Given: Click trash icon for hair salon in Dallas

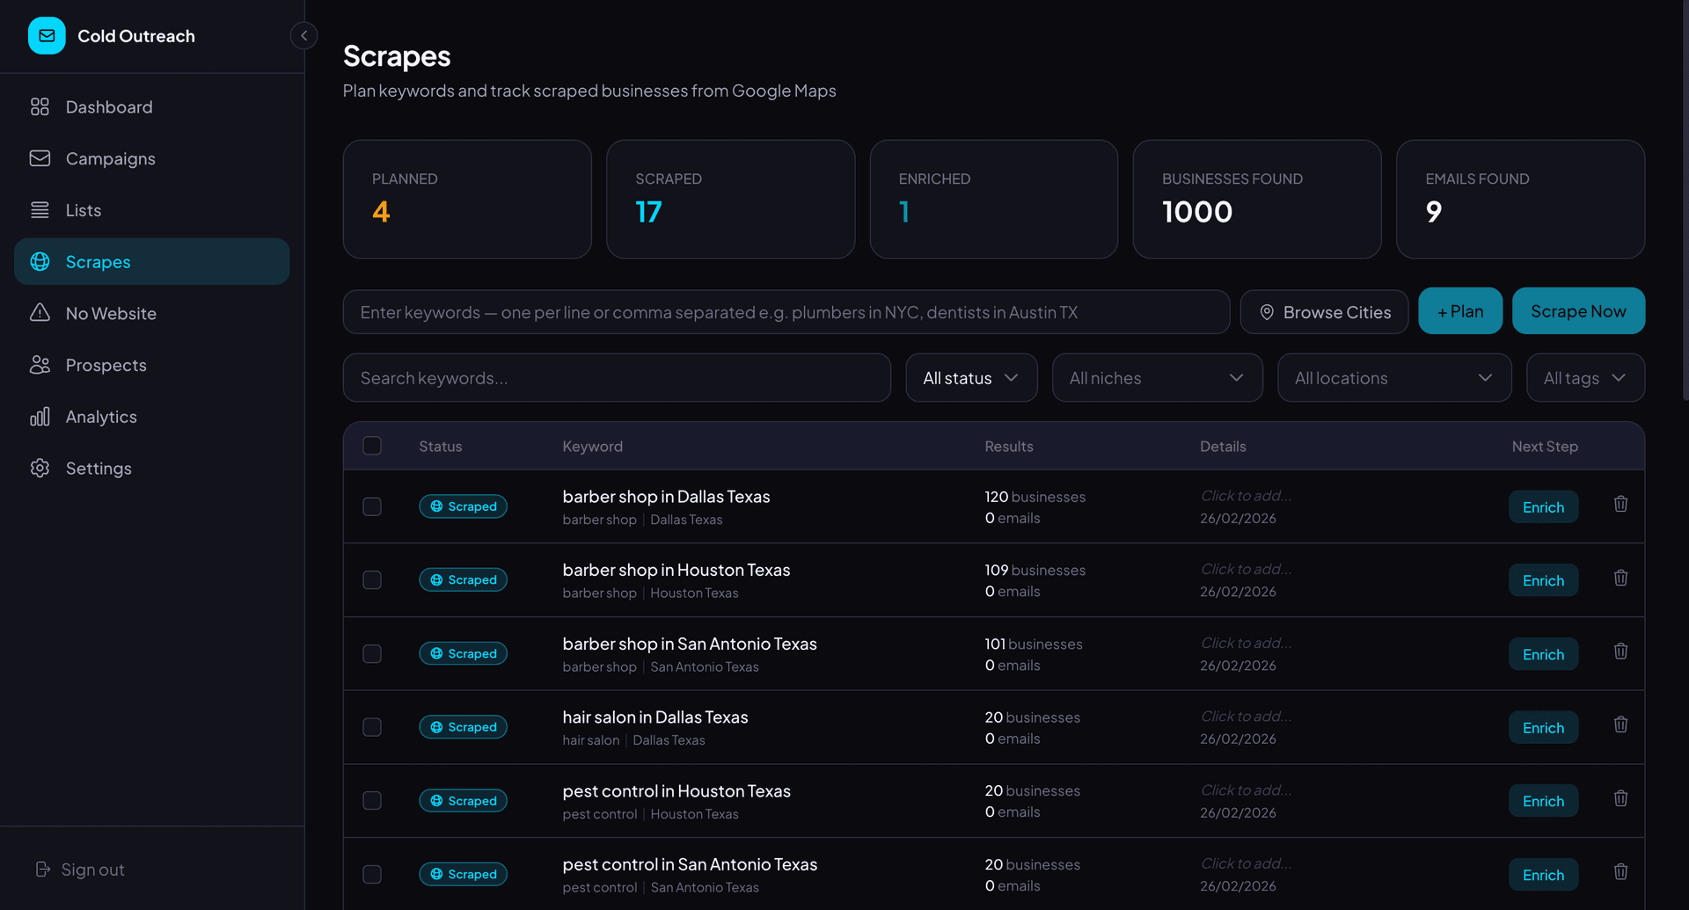Looking at the screenshot, I should (1620, 725).
